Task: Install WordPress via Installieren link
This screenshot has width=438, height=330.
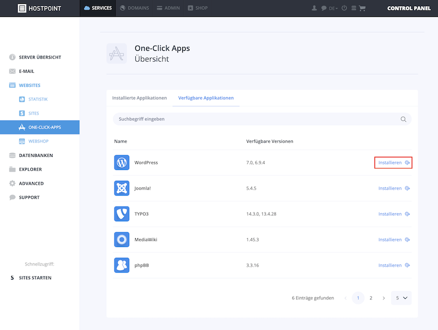Action: click(x=394, y=162)
